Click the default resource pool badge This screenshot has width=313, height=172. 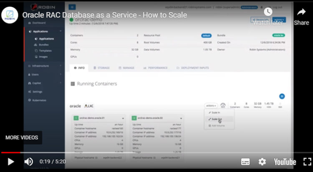coord(206,35)
